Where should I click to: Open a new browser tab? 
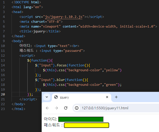(116, 97)
